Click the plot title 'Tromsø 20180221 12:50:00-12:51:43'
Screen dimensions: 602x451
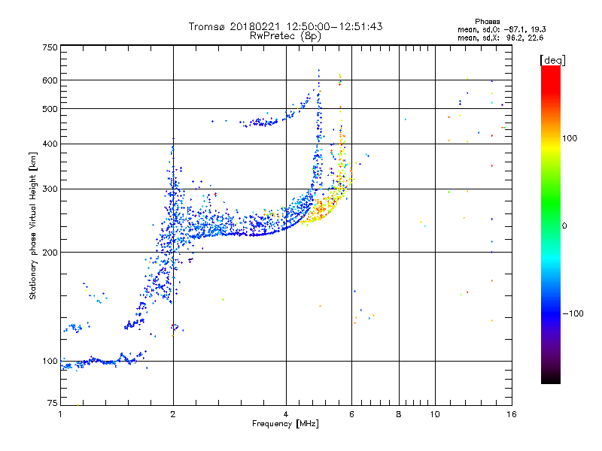point(286,26)
